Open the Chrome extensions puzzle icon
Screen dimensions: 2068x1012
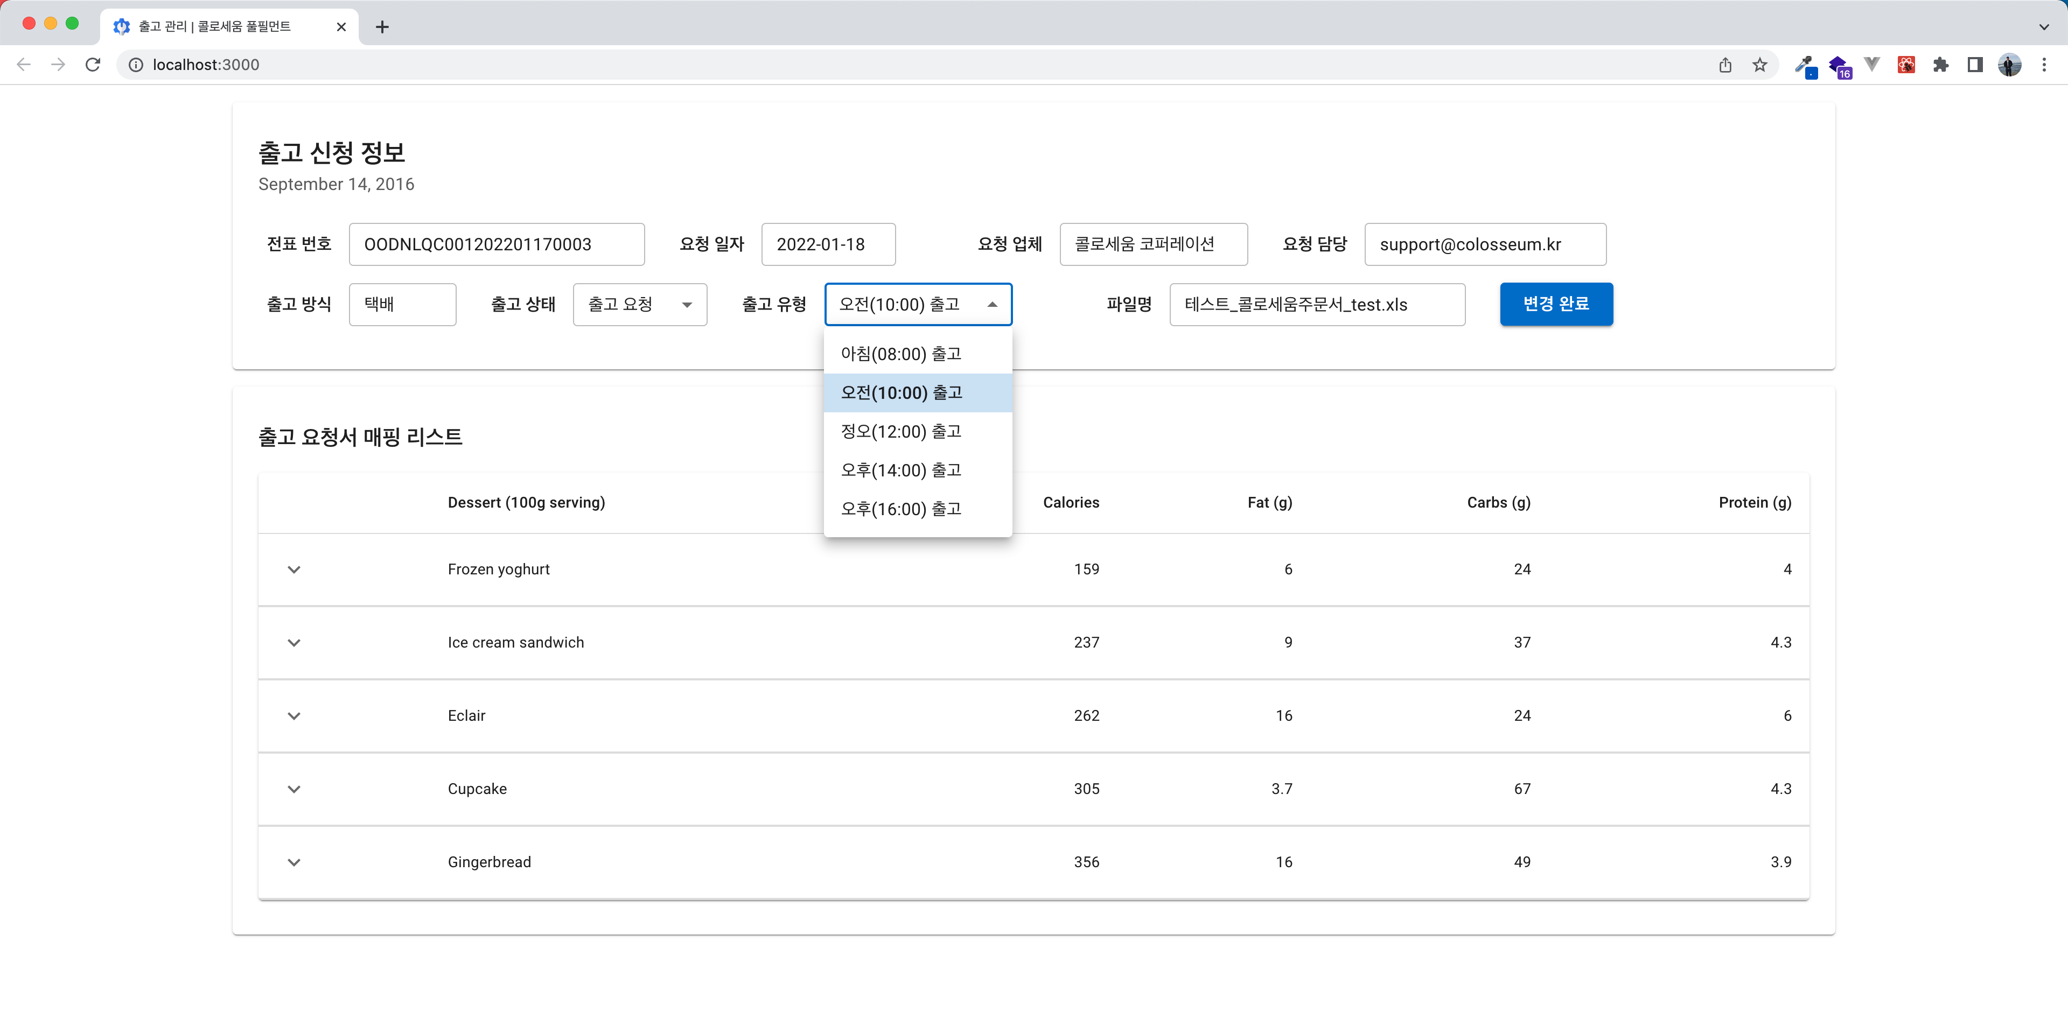pyautogui.click(x=1941, y=64)
